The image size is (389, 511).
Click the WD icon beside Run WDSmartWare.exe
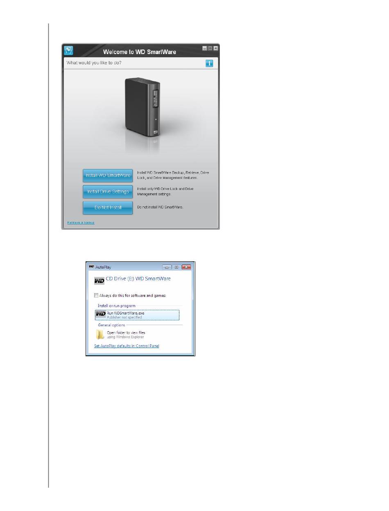pyautogui.click(x=100, y=314)
